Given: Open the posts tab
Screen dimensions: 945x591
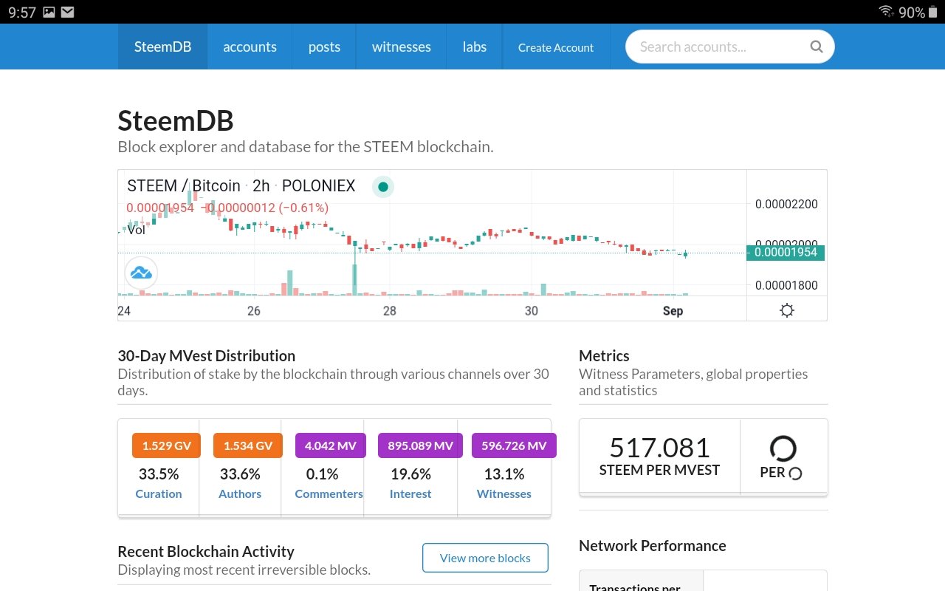Looking at the screenshot, I should click(x=324, y=47).
